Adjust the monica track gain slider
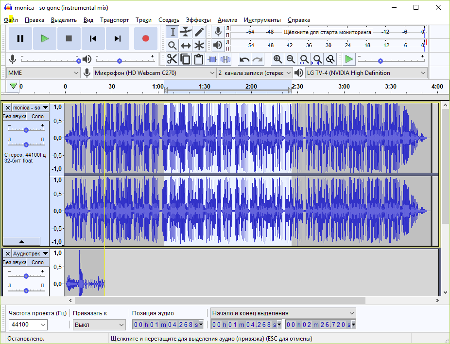This screenshot has width=450, height=344. [26, 130]
